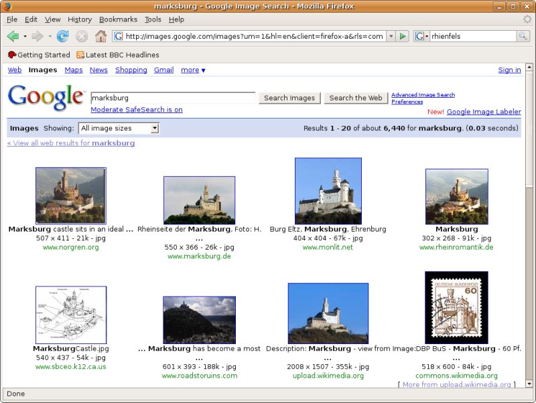536x403 pixels.
Task: Go to Google Shopping
Action: 131,70
